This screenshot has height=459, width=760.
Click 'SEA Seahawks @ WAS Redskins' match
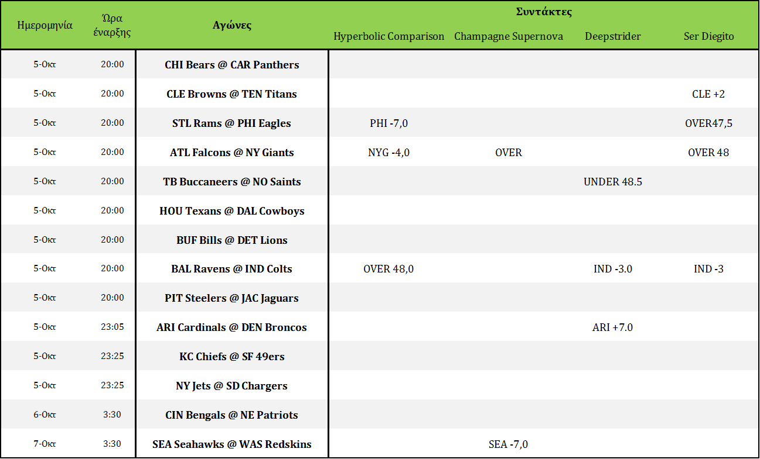coord(232,444)
